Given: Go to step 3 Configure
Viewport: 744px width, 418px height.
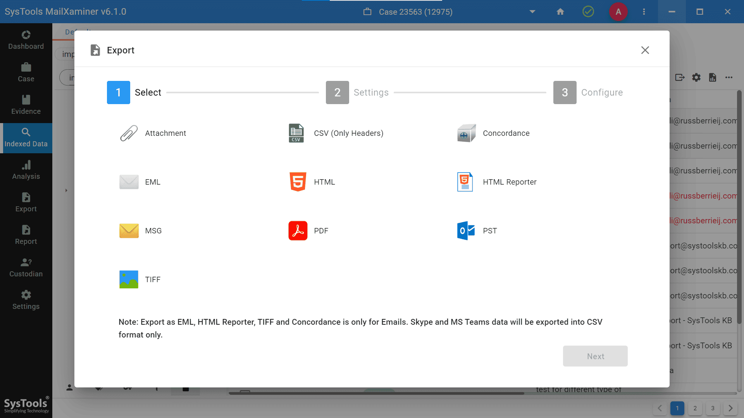Looking at the screenshot, I should pos(588,93).
